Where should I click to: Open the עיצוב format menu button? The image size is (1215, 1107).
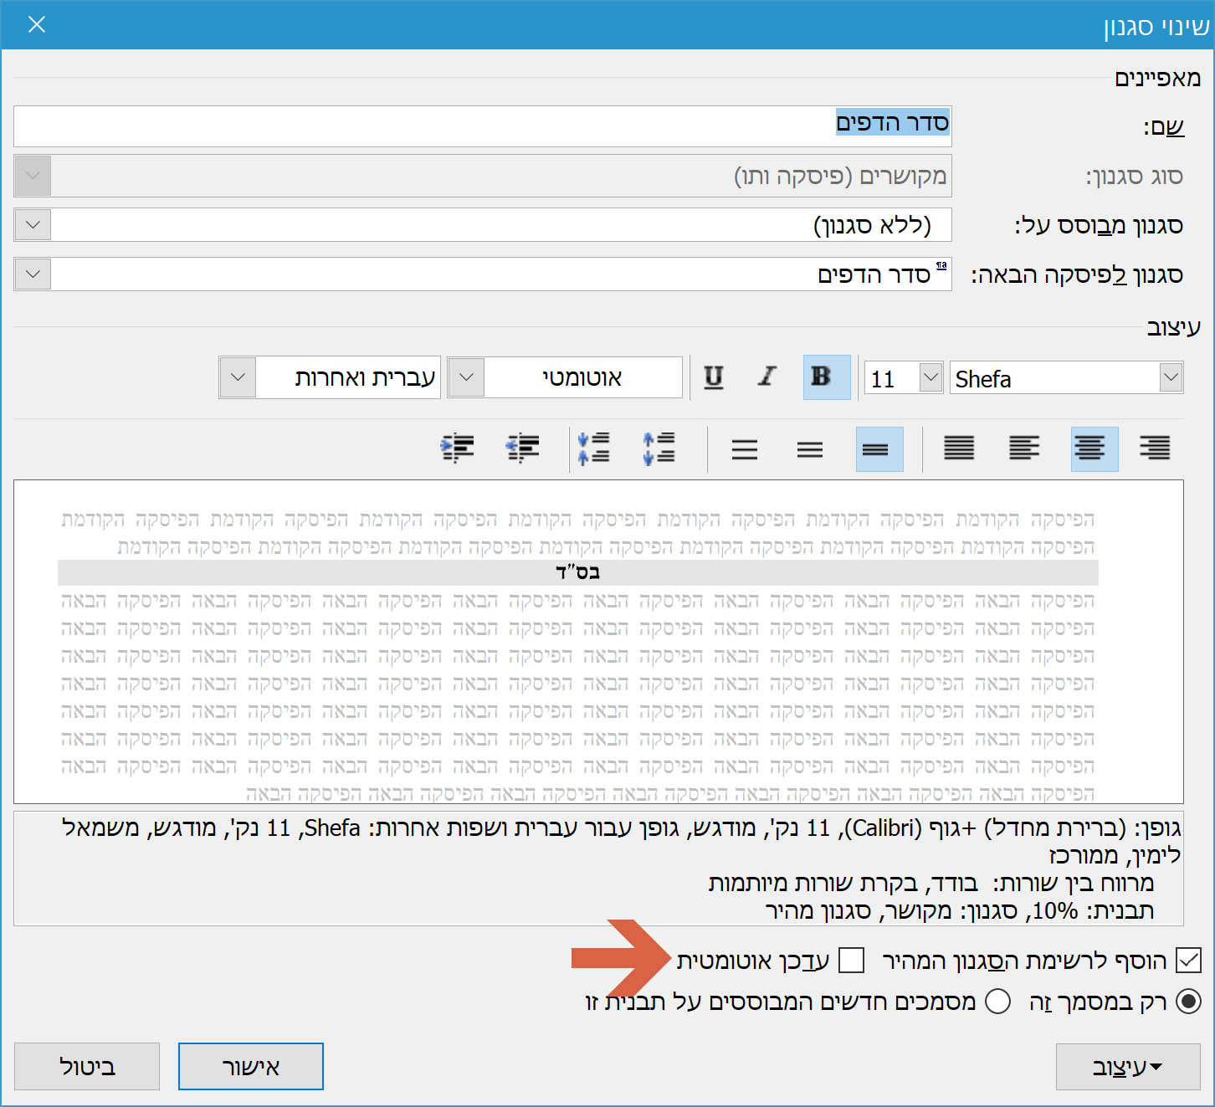(x=1128, y=1067)
